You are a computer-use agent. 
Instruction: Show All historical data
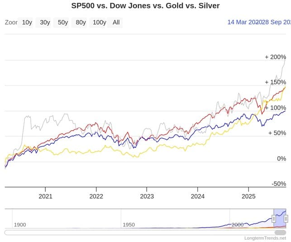(115, 23)
